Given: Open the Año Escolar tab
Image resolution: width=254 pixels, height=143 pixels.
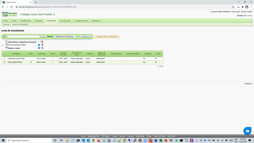Looking at the screenshot, I should click(65, 21).
